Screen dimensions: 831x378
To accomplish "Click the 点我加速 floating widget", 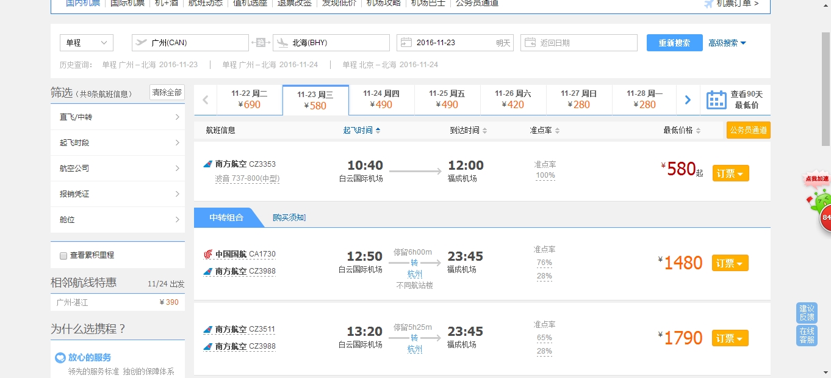I will pos(819,202).
